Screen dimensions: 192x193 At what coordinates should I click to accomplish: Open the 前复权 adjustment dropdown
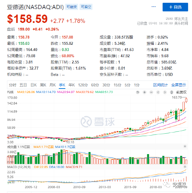coord(181,92)
